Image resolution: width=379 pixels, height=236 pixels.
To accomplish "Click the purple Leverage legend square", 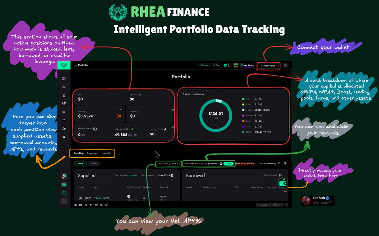I will coord(243,115).
